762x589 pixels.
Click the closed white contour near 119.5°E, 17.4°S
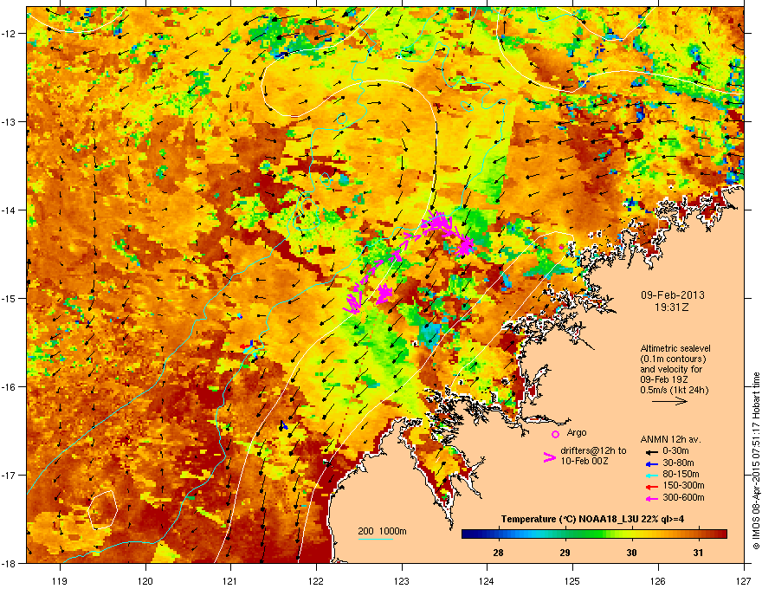point(102,510)
